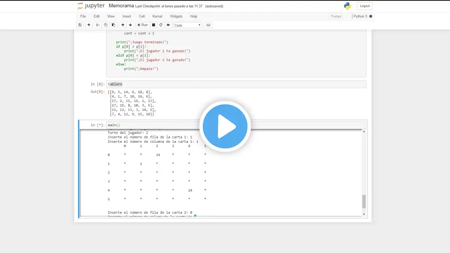
Task: Click the output scrollbar thumb
Action: pyautogui.click(x=364, y=201)
